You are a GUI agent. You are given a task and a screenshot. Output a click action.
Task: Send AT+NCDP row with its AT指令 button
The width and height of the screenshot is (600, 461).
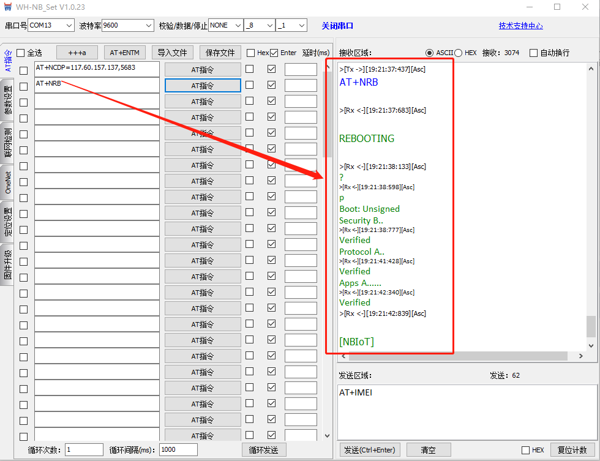[203, 70]
